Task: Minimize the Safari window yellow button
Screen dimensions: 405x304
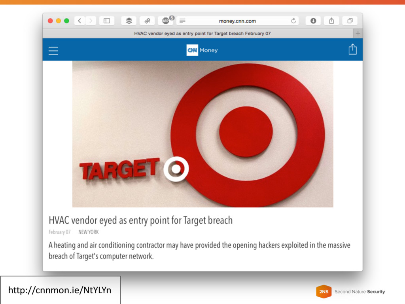Action: 59,21
